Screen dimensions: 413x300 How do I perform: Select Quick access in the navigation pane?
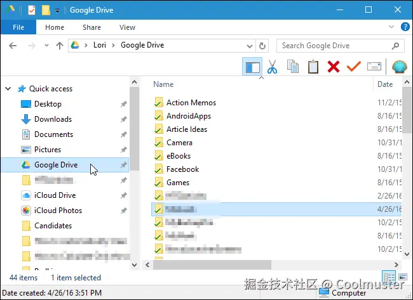51,89
